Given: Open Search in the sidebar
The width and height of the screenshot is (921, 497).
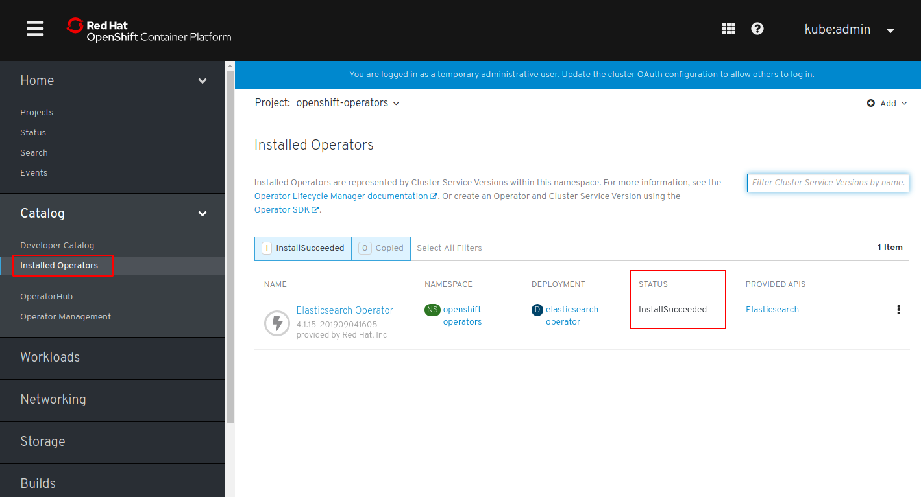Looking at the screenshot, I should (34, 152).
